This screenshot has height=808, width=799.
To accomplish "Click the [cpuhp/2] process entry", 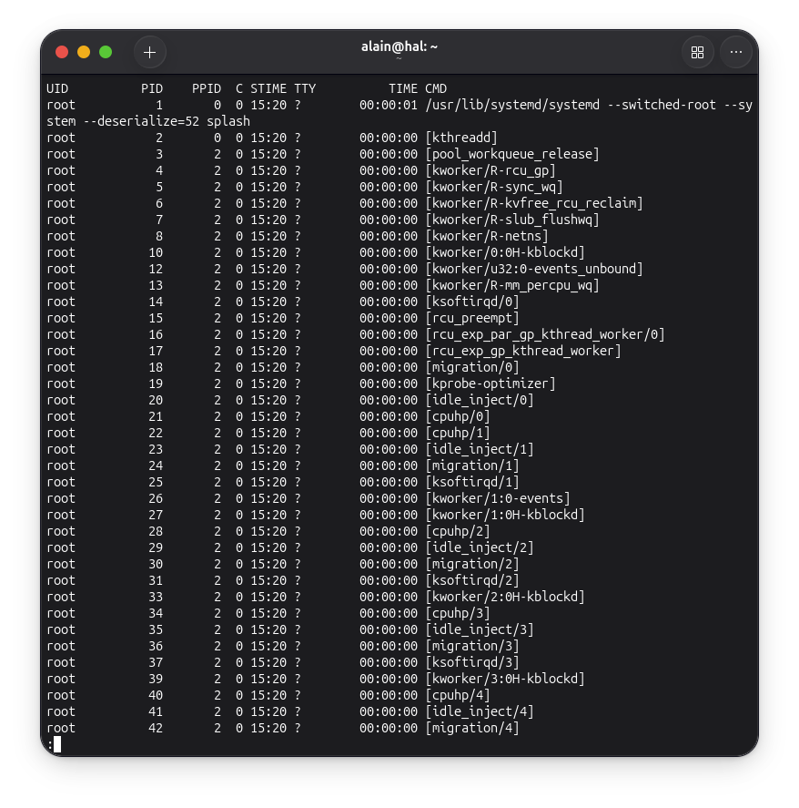I will click(458, 532).
